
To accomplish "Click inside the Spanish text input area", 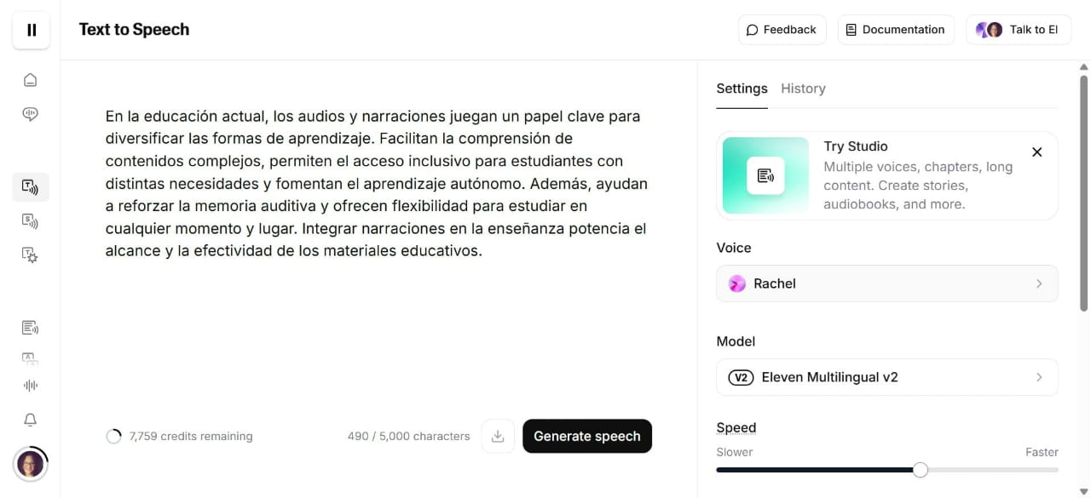I will point(375,183).
